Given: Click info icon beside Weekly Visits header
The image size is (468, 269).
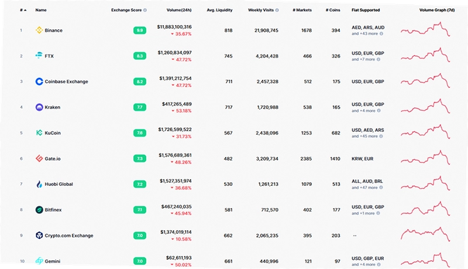Looking at the screenshot, I should (x=277, y=10).
